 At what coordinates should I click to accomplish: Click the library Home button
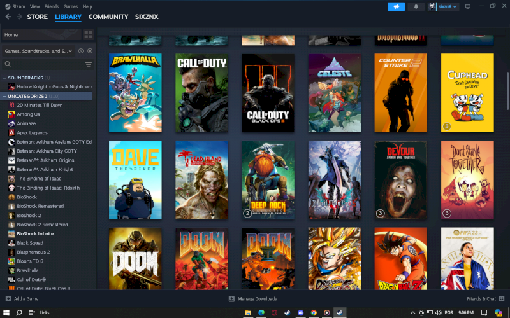(x=41, y=35)
